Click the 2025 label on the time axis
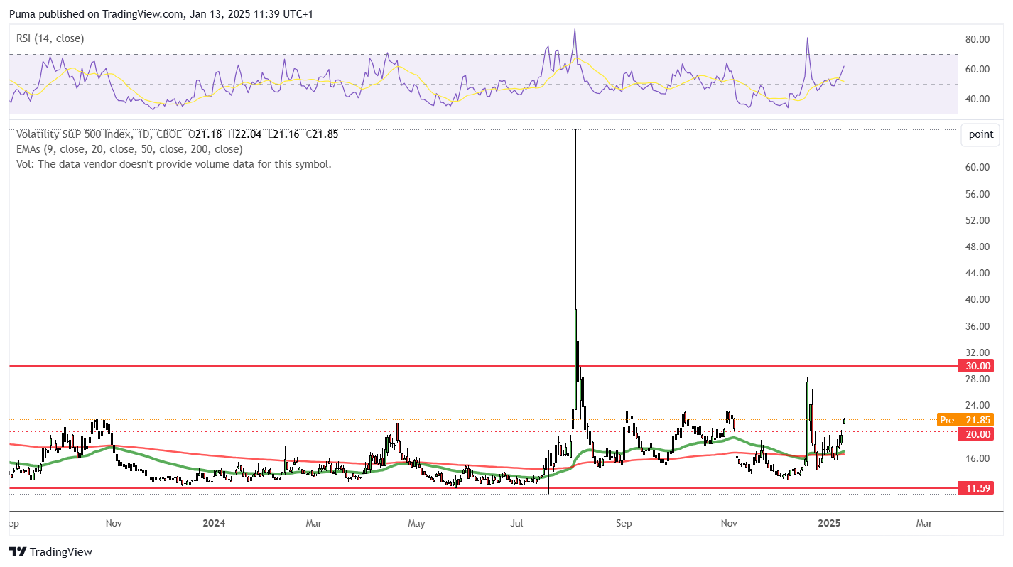 click(829, 524)
